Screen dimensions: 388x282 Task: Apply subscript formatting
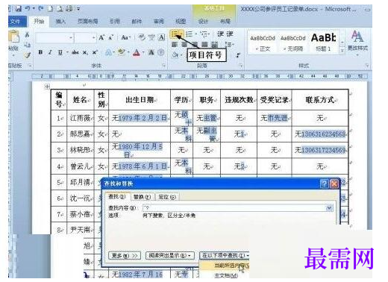[85, 52]
